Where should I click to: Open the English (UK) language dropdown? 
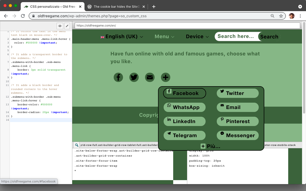[122, 36]
